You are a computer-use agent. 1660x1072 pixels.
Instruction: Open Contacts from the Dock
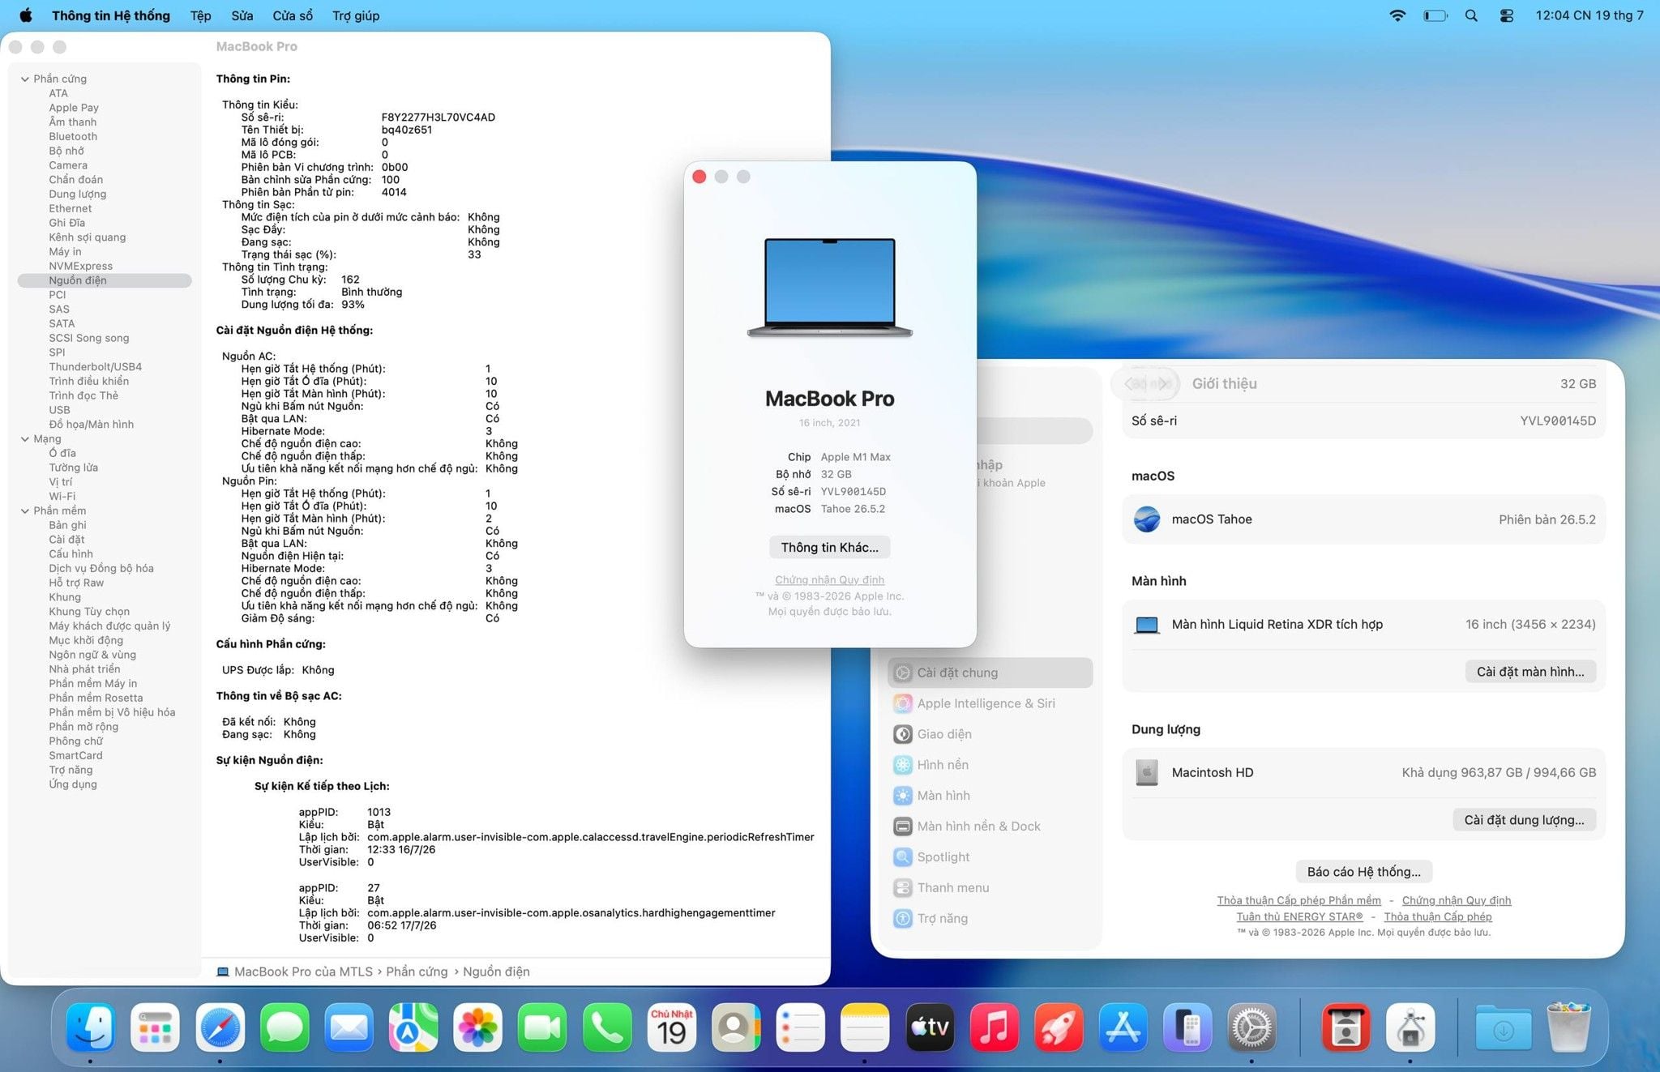click(x=736, y=1027)
